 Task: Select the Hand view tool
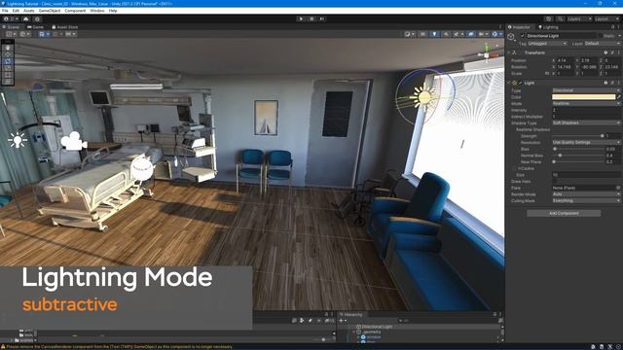[x=8, y=48]
